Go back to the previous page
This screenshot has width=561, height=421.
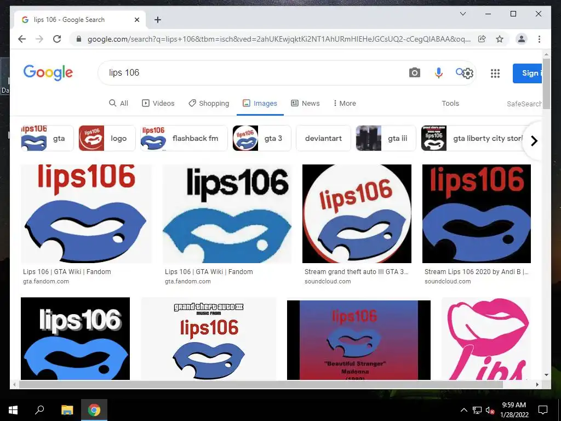[22, 39]
